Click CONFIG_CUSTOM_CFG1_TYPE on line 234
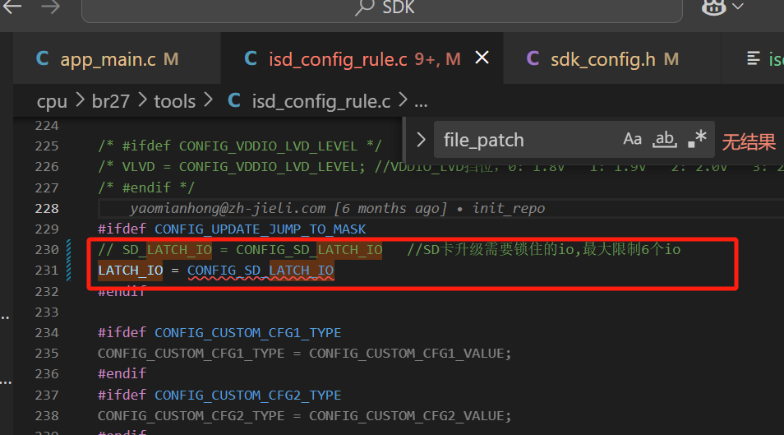This screenshot has width=784, height=435. 248,333
